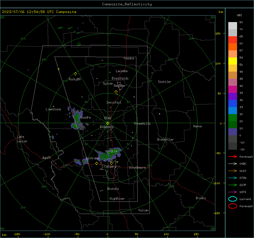Select the light gray 80 dBZ swatch
Viewport: 254px width, 238px height.
[233, 26]
